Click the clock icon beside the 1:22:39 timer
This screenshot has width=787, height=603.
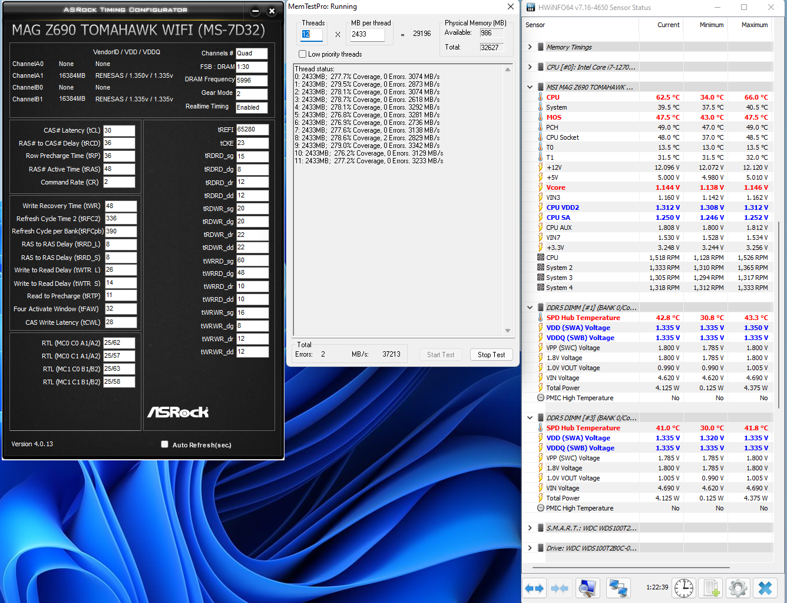click(684, 588)
